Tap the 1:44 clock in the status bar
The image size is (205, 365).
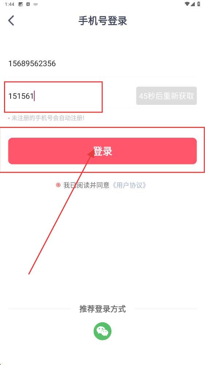(x=9, y=4)
